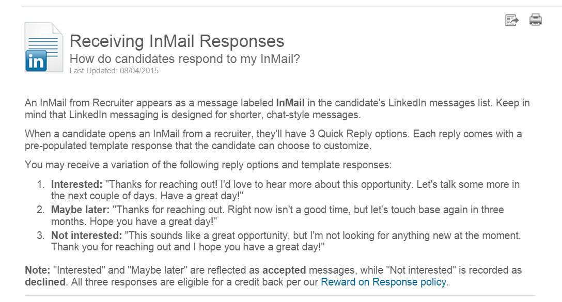This screenshot has width=562, height=302.
Task: Select the Receiving InMail Responses heading
Action: point(177,41)
